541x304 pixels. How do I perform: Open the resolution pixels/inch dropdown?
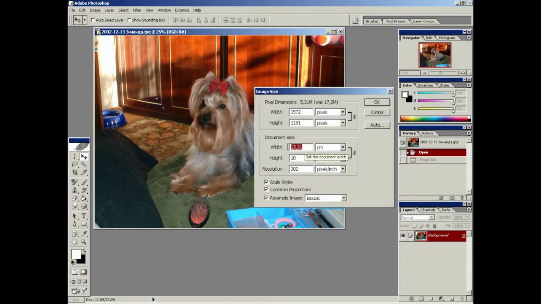click(x=343, y=169)
